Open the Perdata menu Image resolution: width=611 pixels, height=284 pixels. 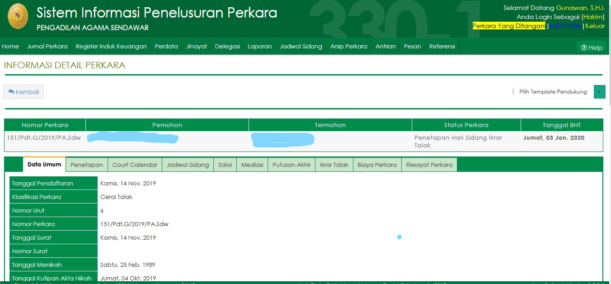166,46
